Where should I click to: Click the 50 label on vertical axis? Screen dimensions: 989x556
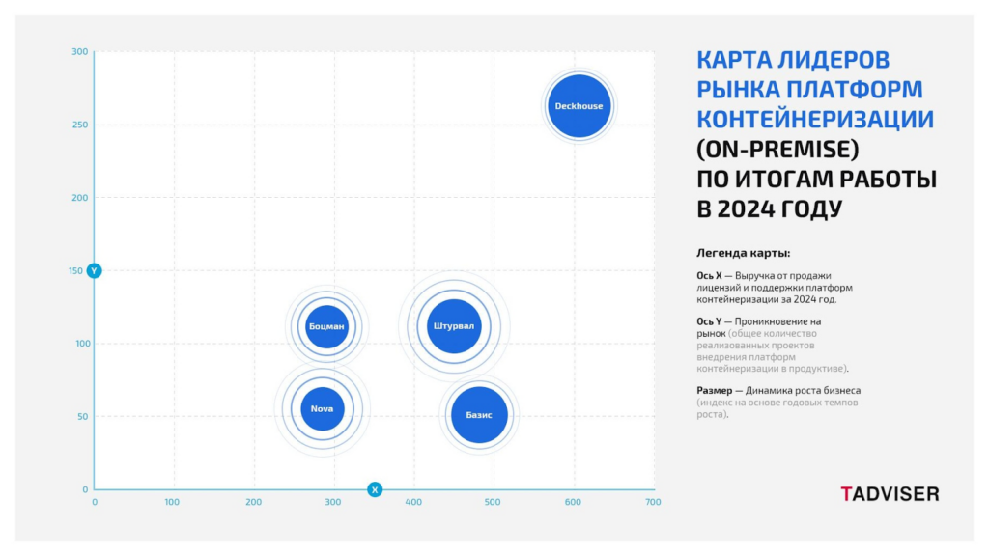tap(82, 417)
